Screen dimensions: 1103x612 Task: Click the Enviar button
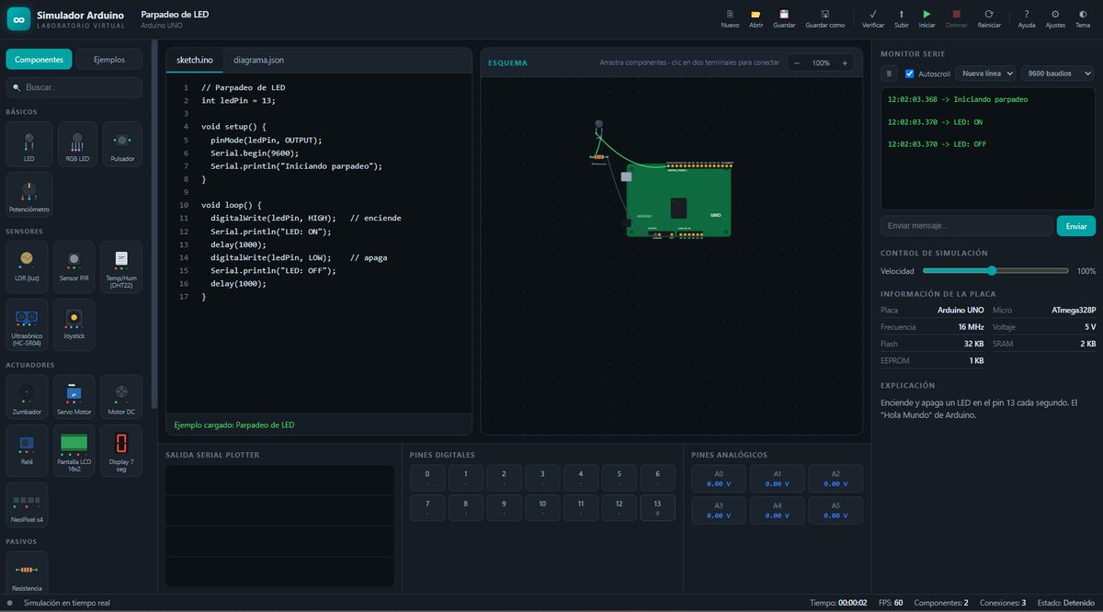pos(1076,226)
